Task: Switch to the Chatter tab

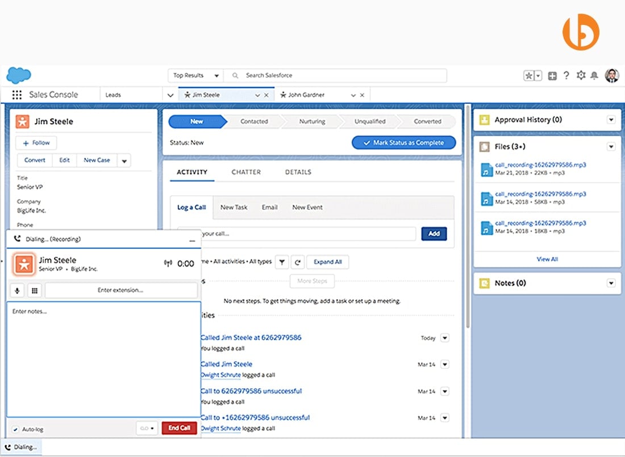Action: pyautogui.click(x=246, y=172)
